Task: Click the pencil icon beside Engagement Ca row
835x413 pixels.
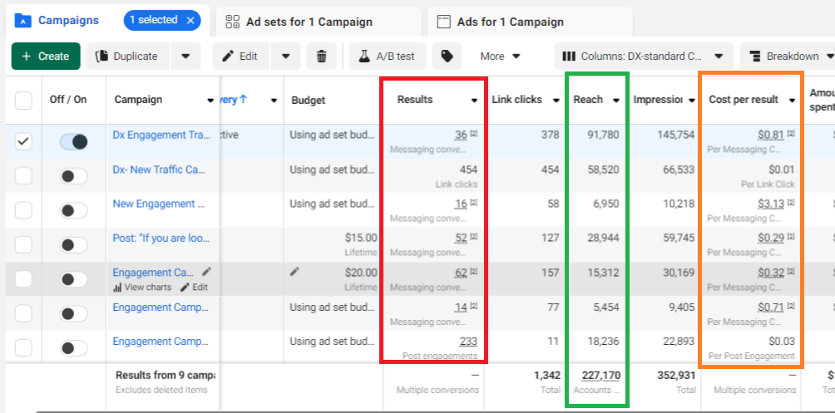Action: (x=206, y=272)
